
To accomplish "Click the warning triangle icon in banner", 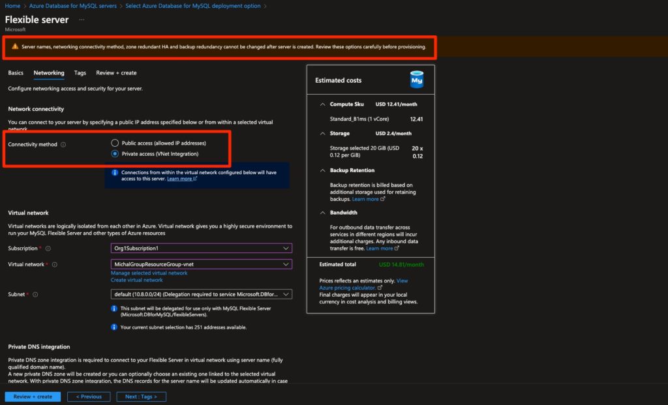I will 15,46.
